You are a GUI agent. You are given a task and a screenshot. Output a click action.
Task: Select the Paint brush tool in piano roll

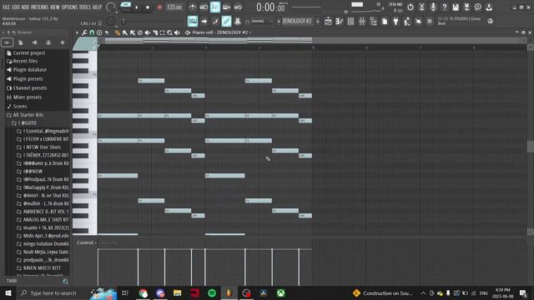click(x=125, y=32)
